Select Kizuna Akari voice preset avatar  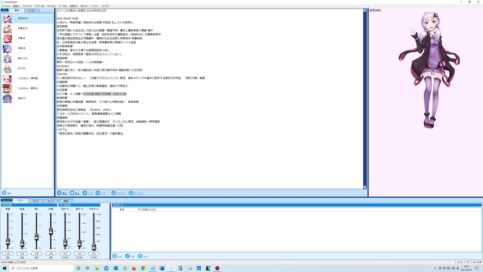(x=7, y=28)
